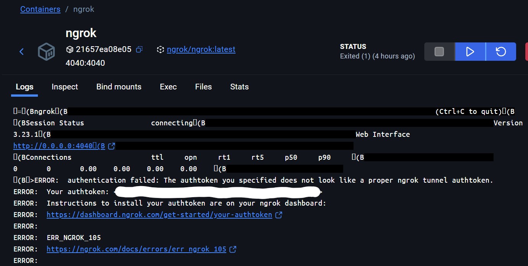Open the Inspect tab

coord(65,87)
